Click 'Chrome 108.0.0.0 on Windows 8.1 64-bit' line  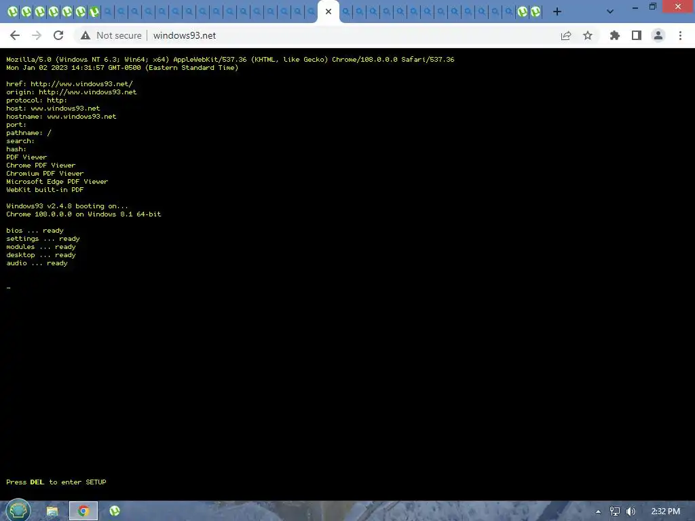coord(83,214)
